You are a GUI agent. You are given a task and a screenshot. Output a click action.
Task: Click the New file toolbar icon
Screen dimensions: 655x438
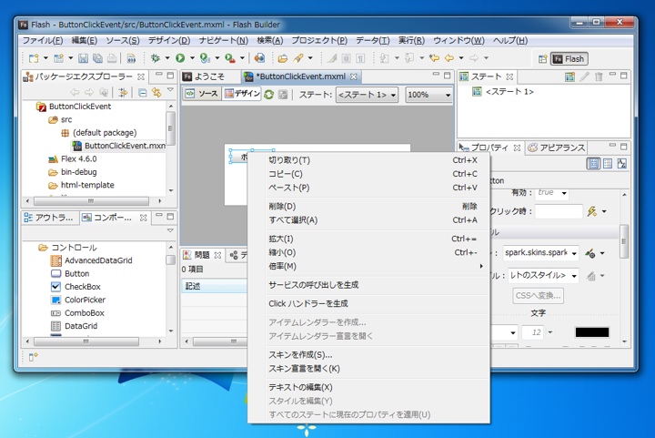pos(34,58)
